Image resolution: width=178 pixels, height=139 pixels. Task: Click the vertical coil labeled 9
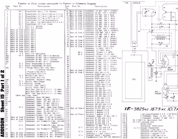click(152, 73)
